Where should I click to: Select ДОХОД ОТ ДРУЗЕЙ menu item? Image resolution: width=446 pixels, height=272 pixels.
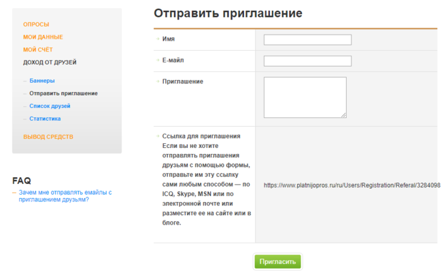coord(50,62)
